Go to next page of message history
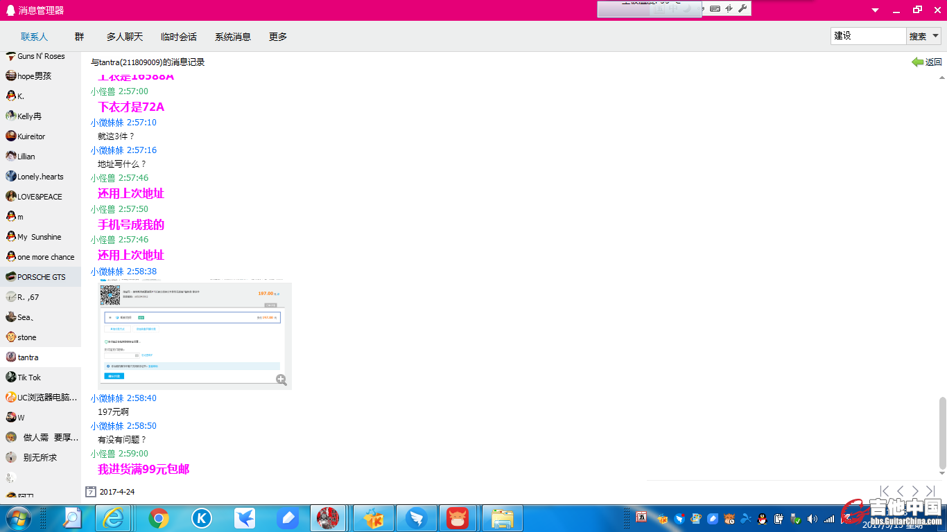This screenshot has height=532, width=947. coord(915,491)
